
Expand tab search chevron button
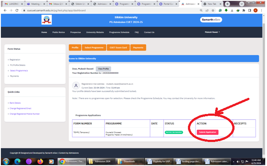(242, 4)
